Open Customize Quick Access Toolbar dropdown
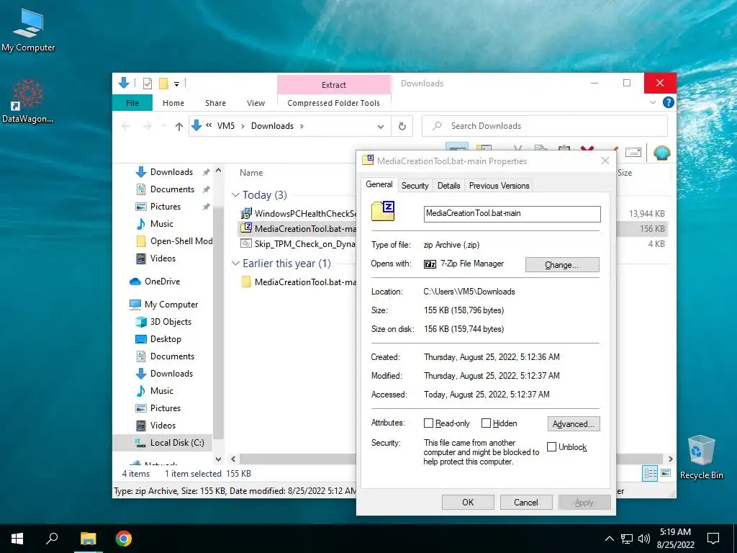 [177, 84]
